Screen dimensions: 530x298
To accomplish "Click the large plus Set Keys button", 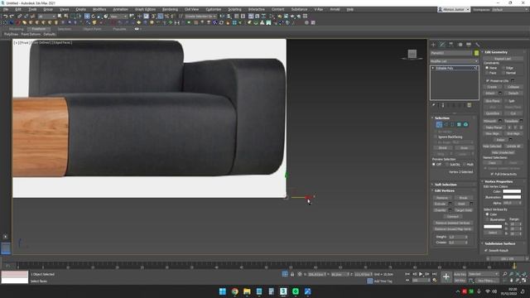I will point(446,277).
